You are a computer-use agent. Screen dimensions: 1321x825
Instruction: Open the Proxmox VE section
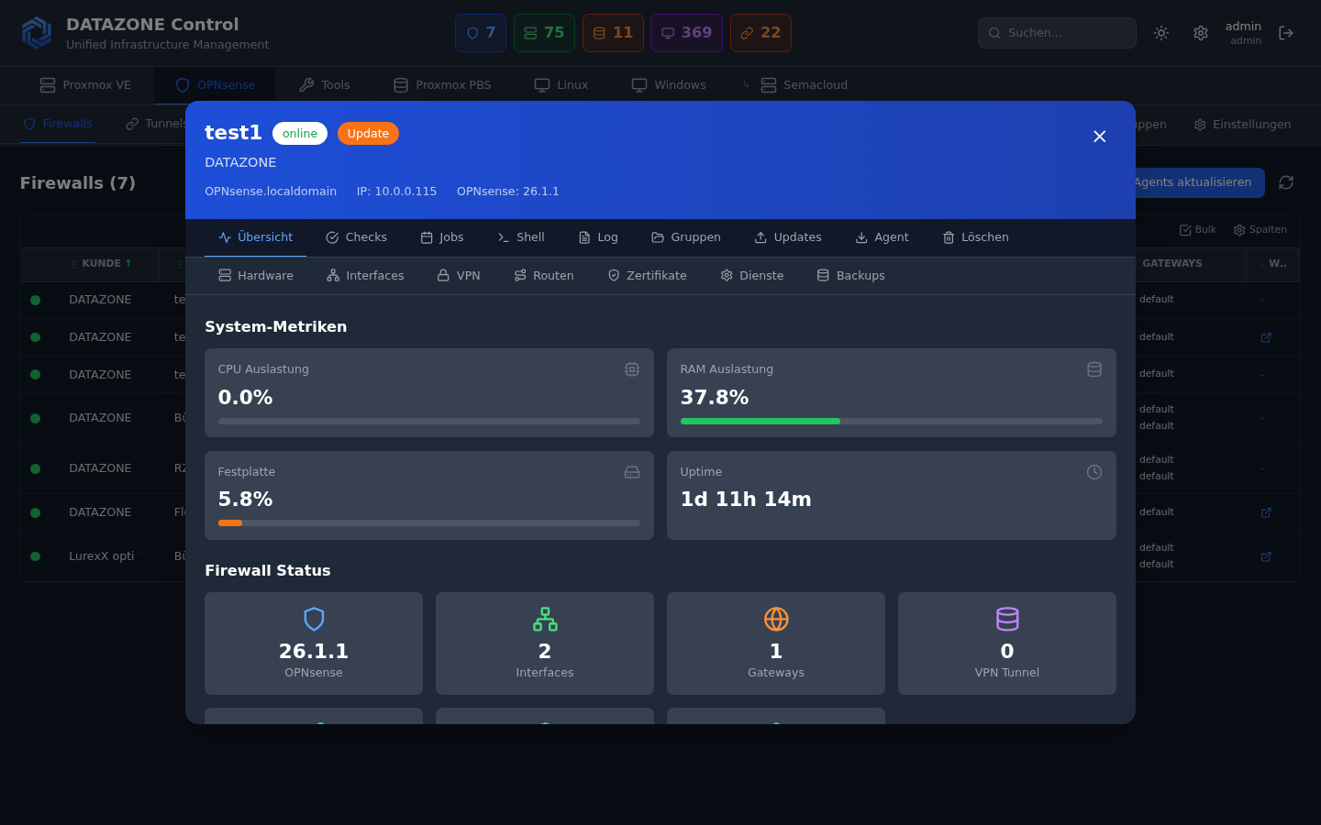84,84
